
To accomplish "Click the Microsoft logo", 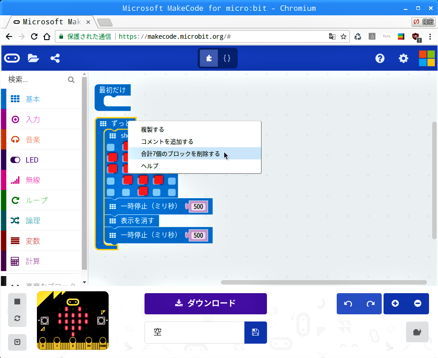I will [427, 58].
